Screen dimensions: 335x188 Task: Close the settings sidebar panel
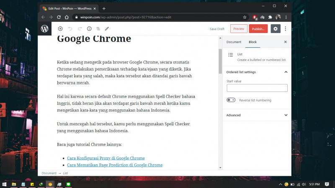pyautogui.click(x=285, y=42)
